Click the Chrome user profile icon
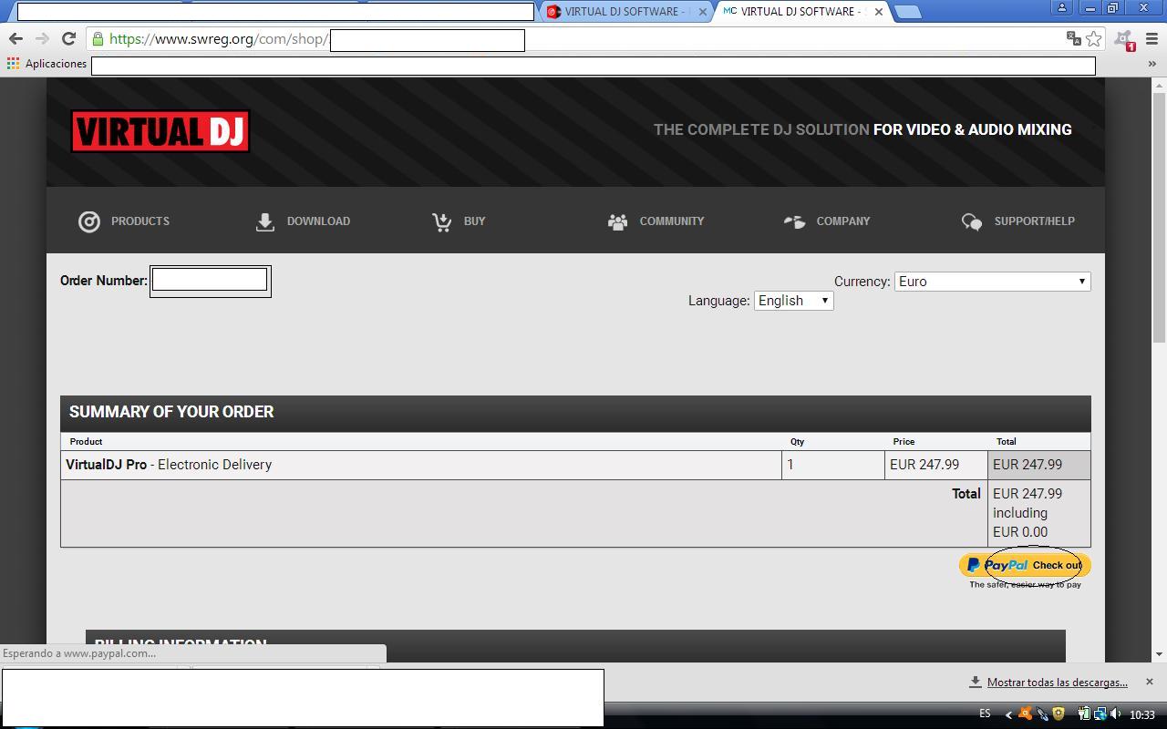 1061,8
